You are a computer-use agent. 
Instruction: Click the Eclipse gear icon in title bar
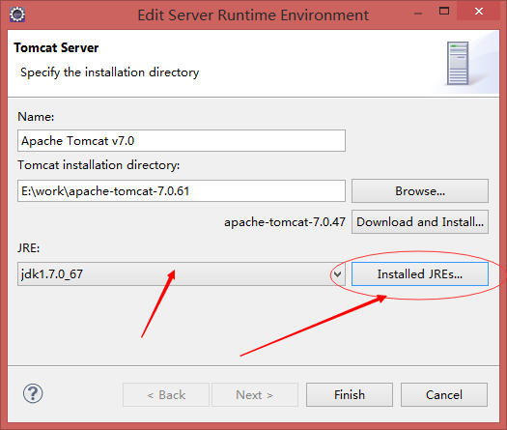pos(17,14)
